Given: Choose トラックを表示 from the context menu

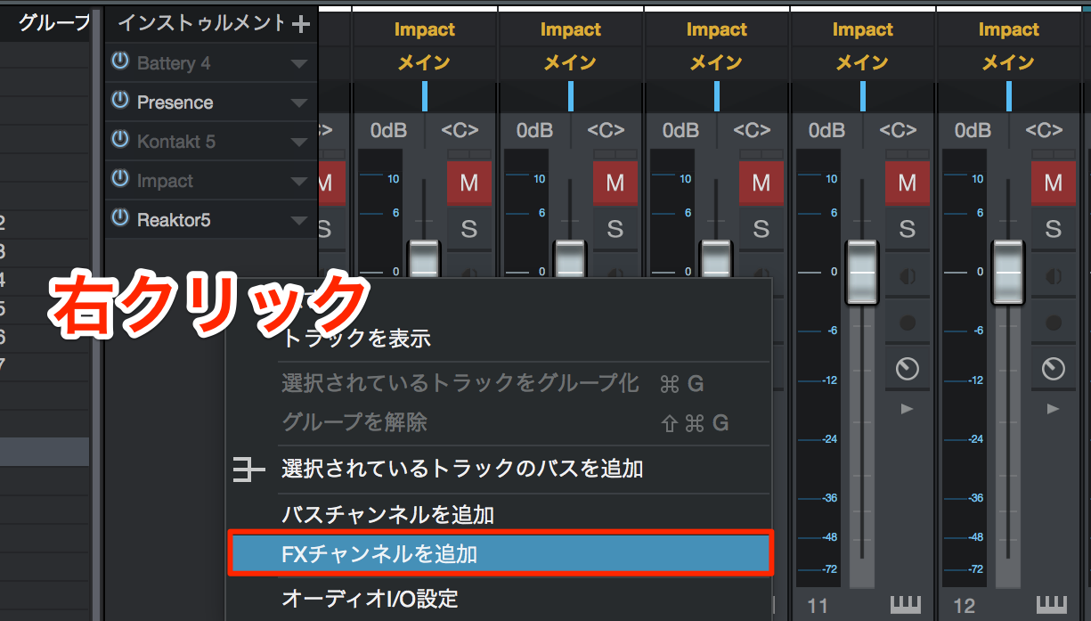Looking at the screenshot, I should point(356,338).
